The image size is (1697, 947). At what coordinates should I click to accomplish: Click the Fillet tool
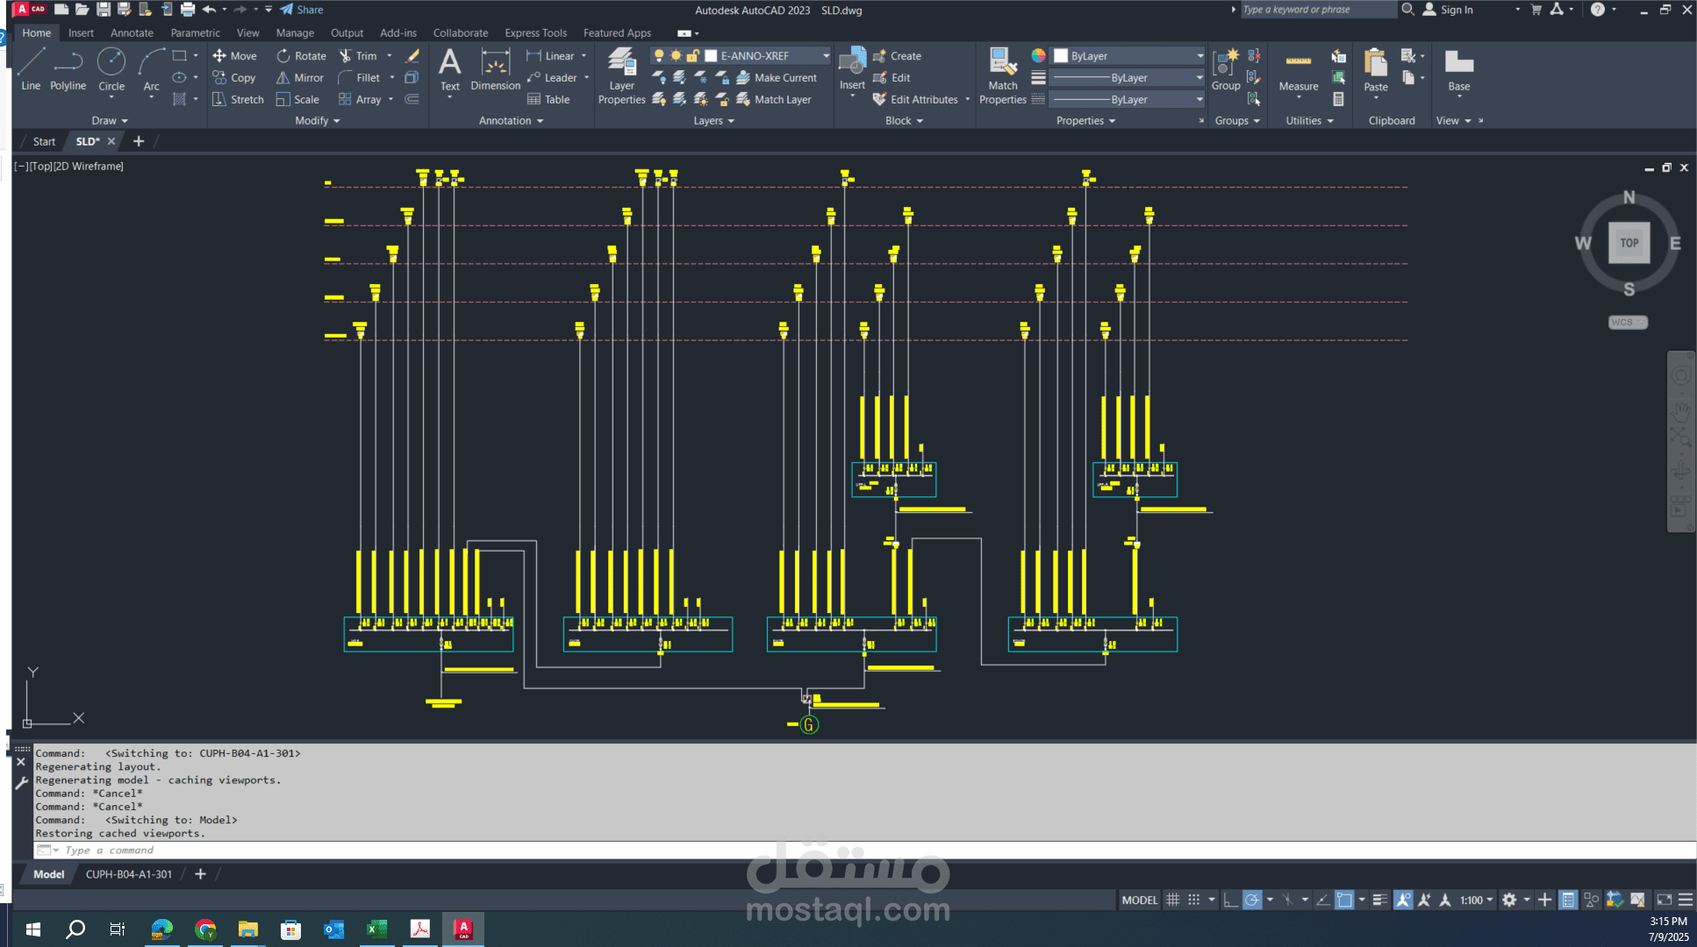[x=359, y=77]
